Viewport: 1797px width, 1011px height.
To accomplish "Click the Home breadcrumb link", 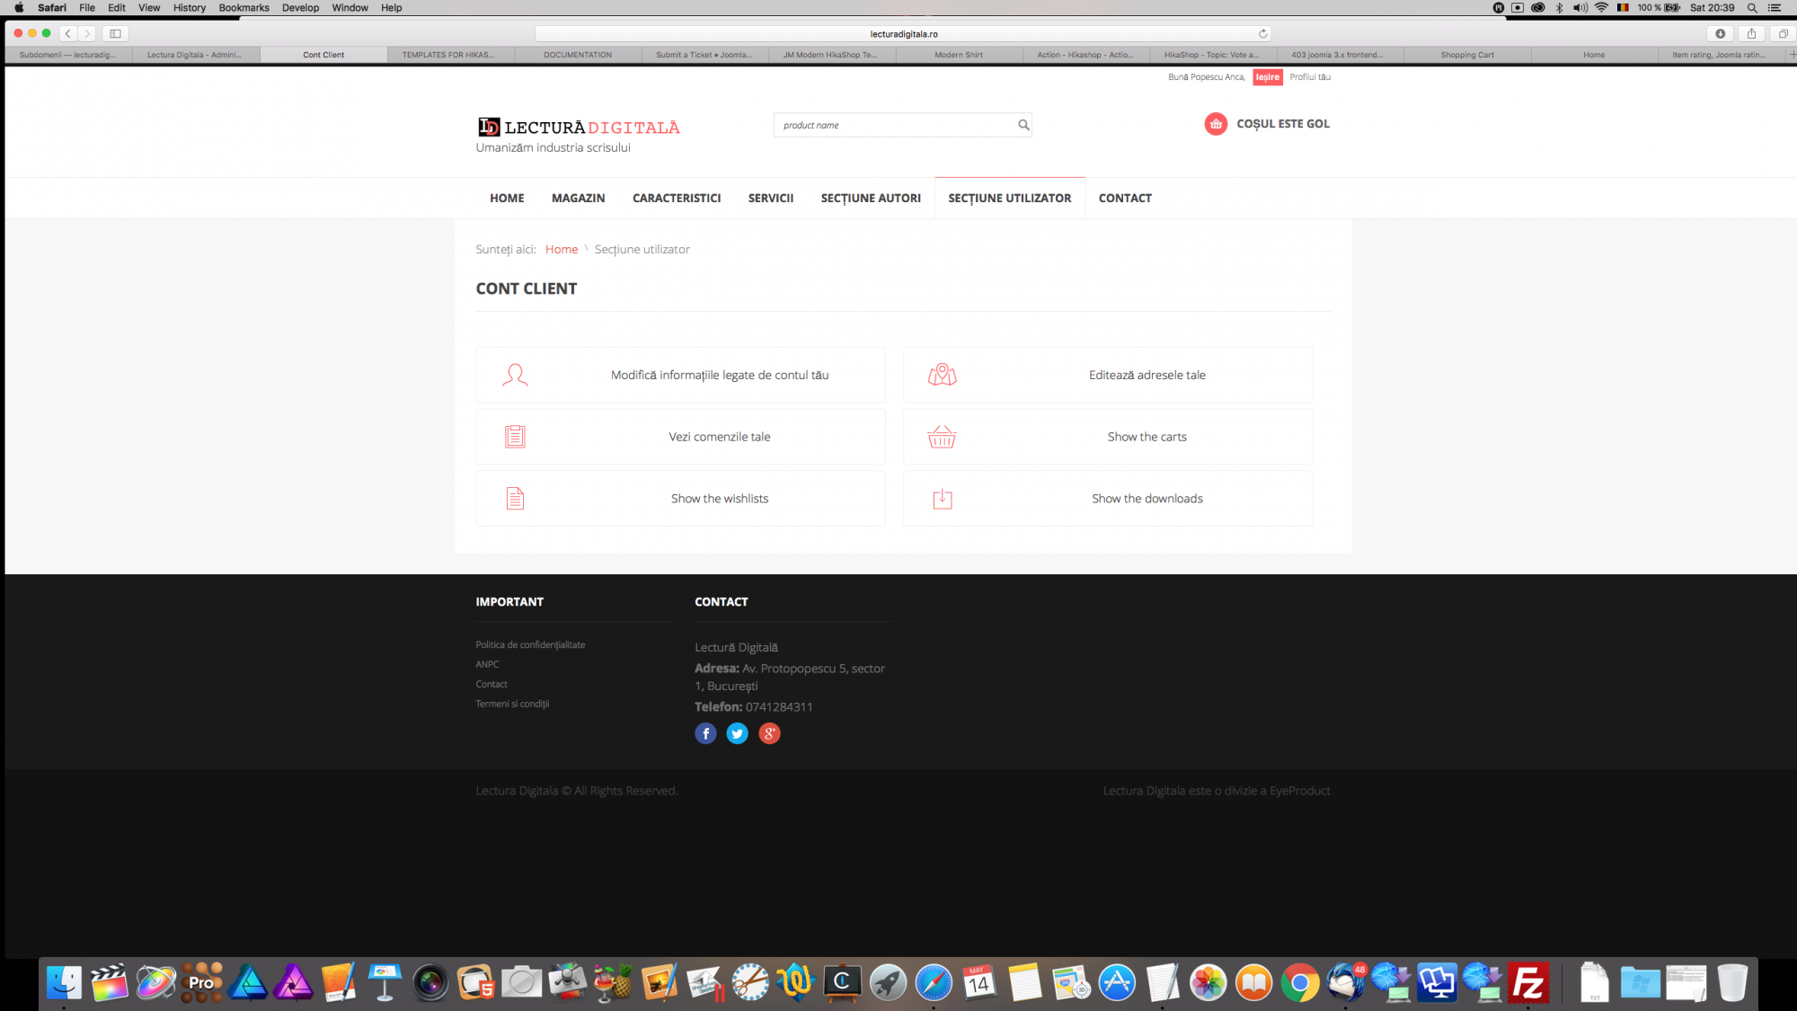I will coord(561,250).
